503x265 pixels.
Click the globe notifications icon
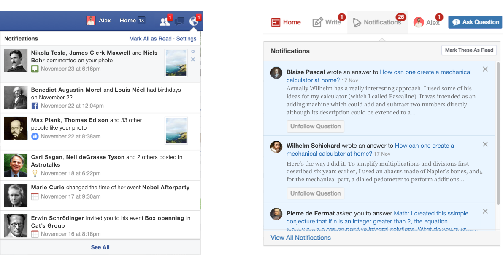click(x=193, y=21)
